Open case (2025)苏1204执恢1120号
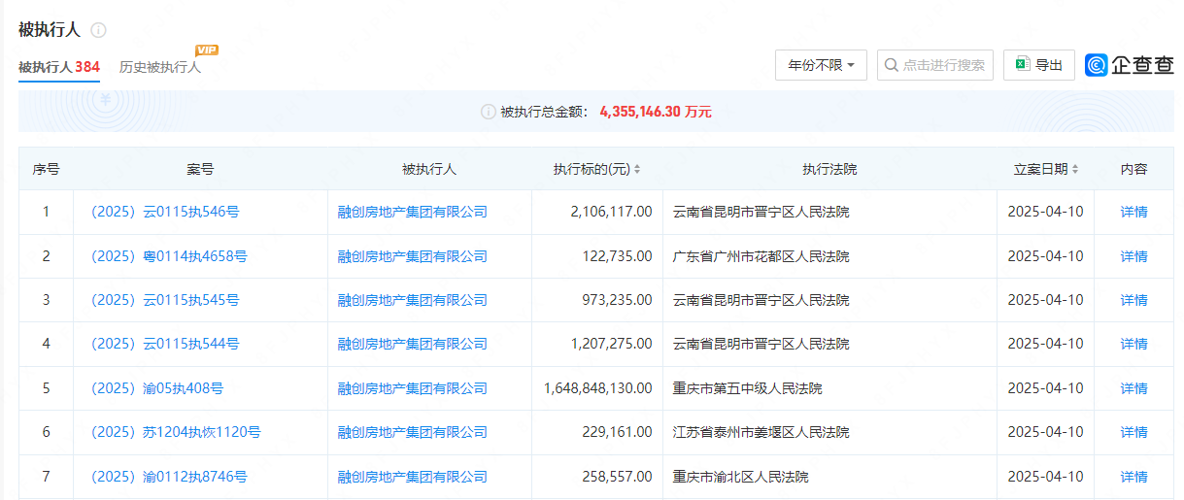The image size is (1184, 500). (x=176, y=432)
